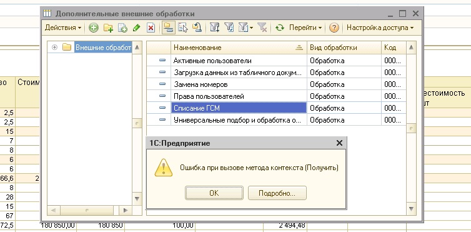The image size is (471, 232).
Task: Open the Настройка доступа dropdown
Action: tap(380, 28)
